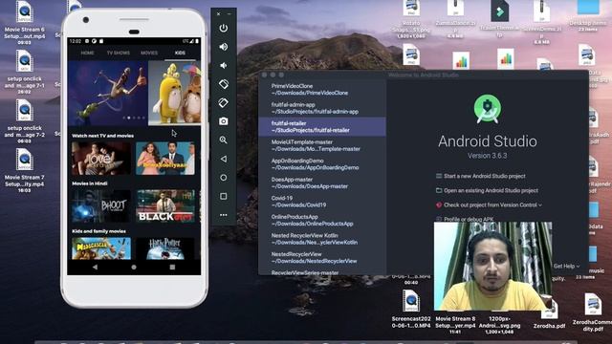Open the Love movie thumbnail

click(101, 159)
